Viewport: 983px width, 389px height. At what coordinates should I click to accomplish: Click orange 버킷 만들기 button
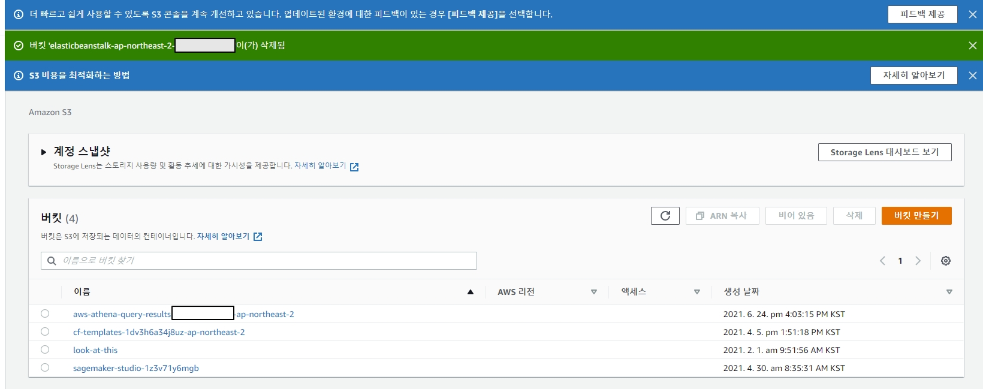(916, 216)
